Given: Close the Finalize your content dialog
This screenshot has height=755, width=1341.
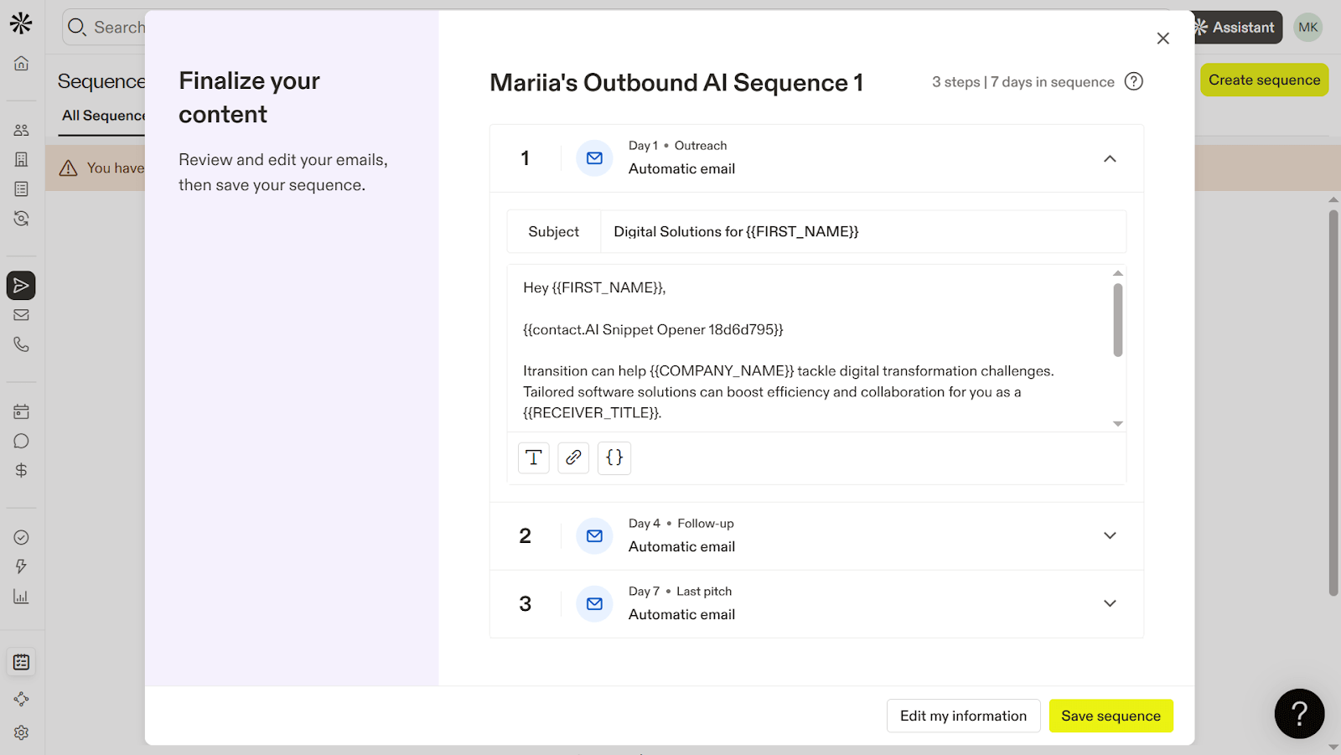Looking at the screenshot, I should tap(1162, 39).
